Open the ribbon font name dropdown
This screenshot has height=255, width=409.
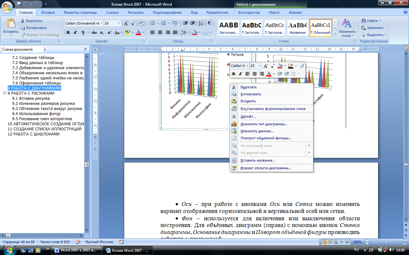point(102,23)
